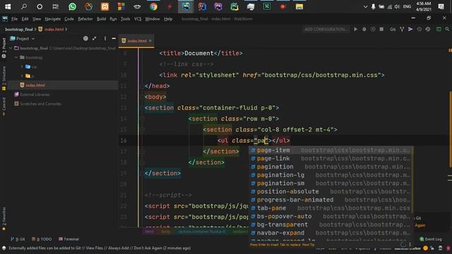The image size is (452, 254).
Task: Choose position-absolute suggestion
Action: point(331,191)
